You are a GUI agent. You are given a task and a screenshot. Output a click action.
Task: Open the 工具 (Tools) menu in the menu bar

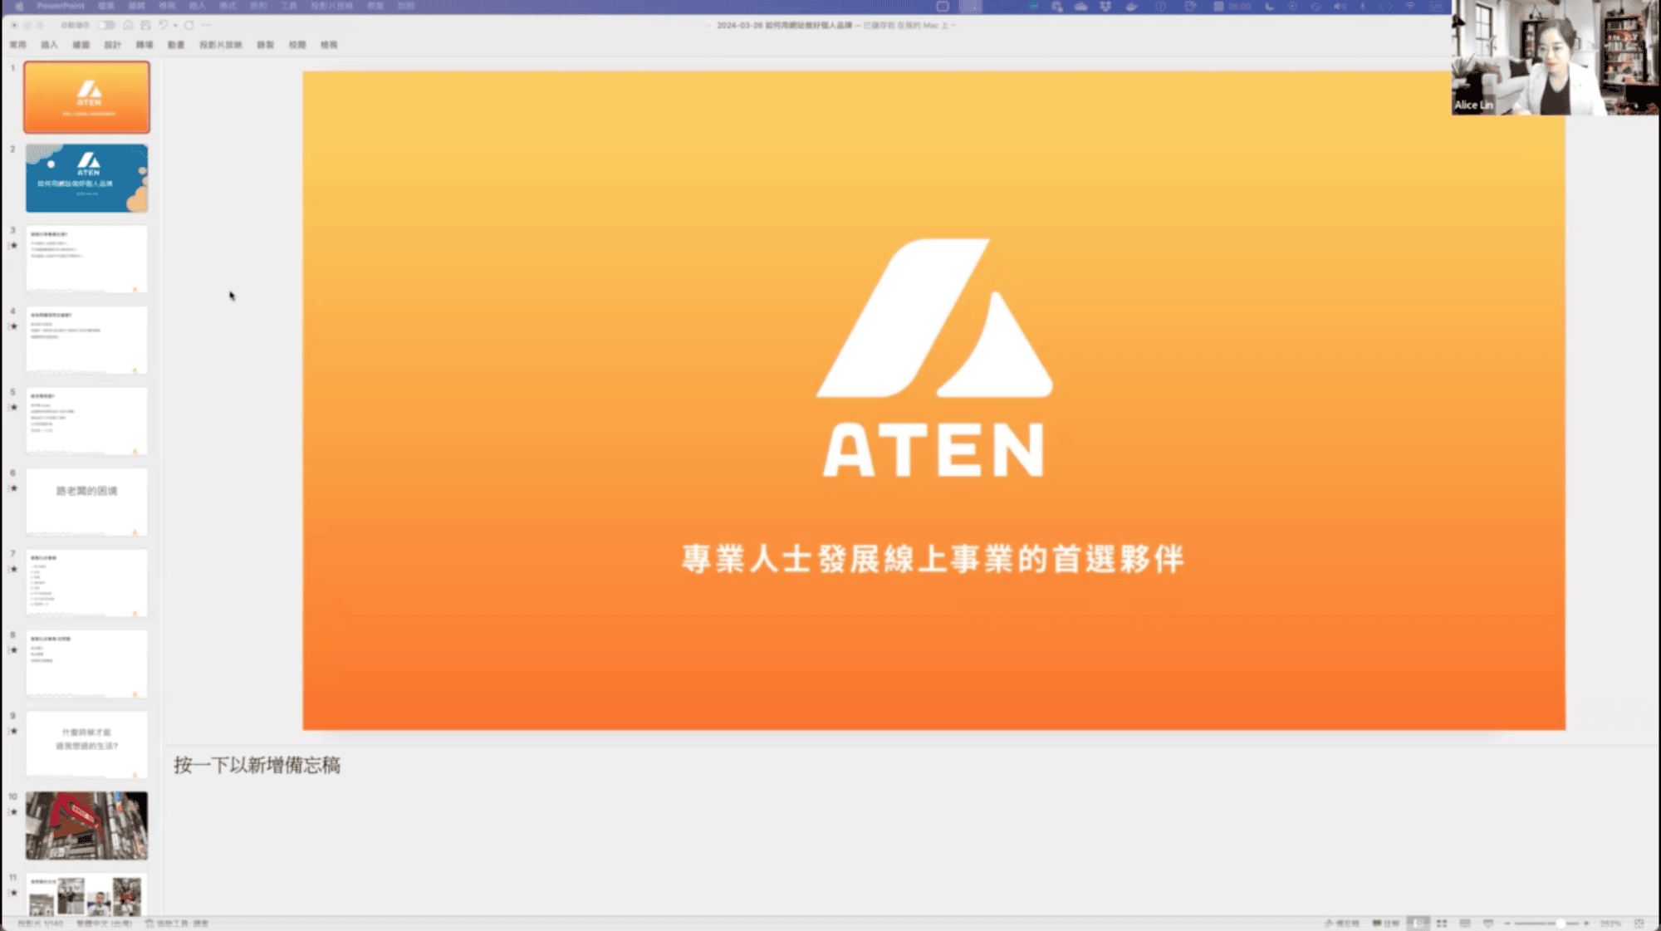[x=289, y=6]
